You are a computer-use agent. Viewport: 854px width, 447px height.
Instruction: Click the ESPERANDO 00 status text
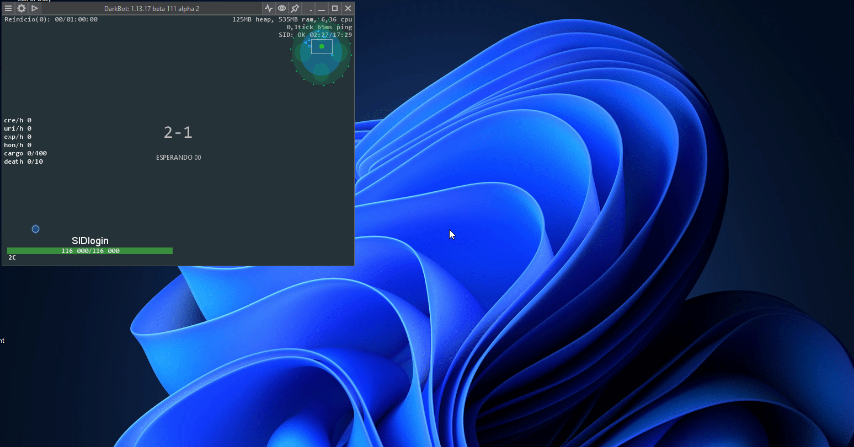tap(178, 158)
